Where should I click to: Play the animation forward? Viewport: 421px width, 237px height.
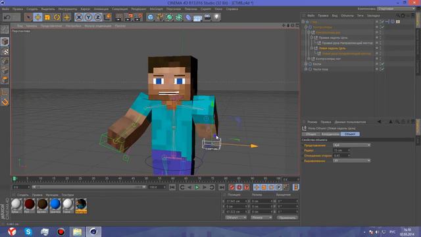197,187
